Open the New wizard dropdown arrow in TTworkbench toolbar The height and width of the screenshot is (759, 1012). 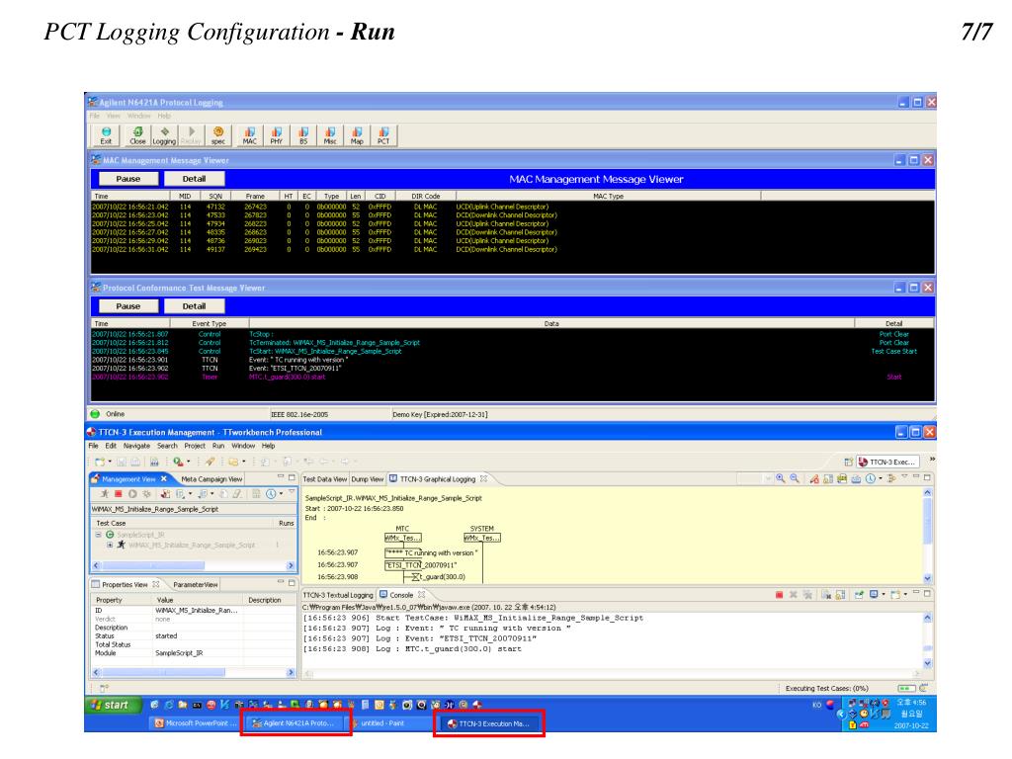click(111, 462)
